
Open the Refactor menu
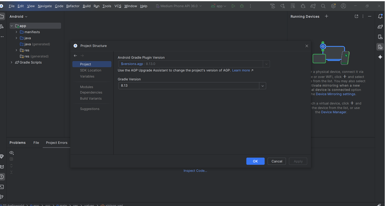pyautogui.click(x=73, y=6)
